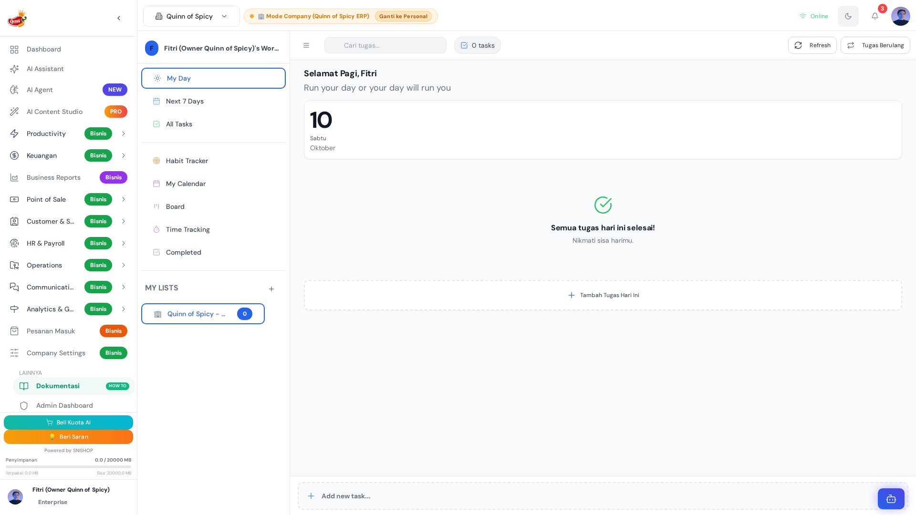Focus the Cari tugas search field
916x515 pixels.
[x=385, y=45]
